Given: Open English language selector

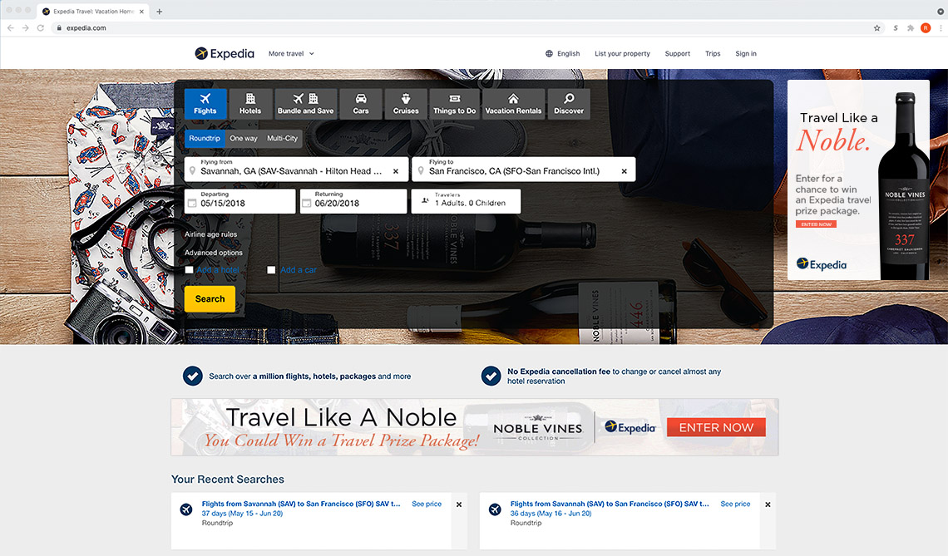Looking at the screenshot, I should (x=563, y=54).
